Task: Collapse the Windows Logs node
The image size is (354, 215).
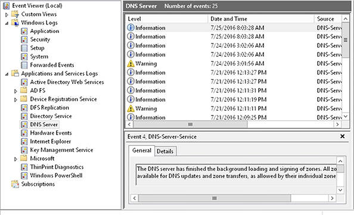Action: [x=7, y=23]
